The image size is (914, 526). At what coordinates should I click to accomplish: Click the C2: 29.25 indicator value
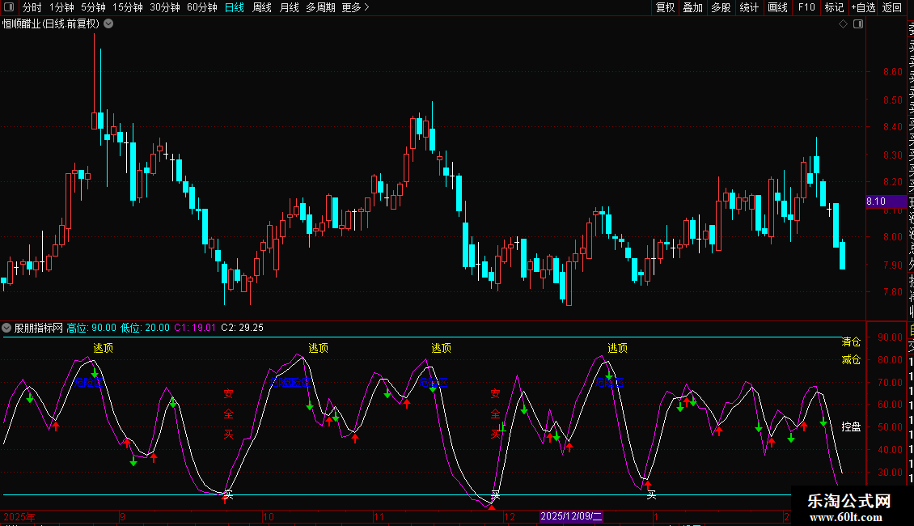coord(243,328)
